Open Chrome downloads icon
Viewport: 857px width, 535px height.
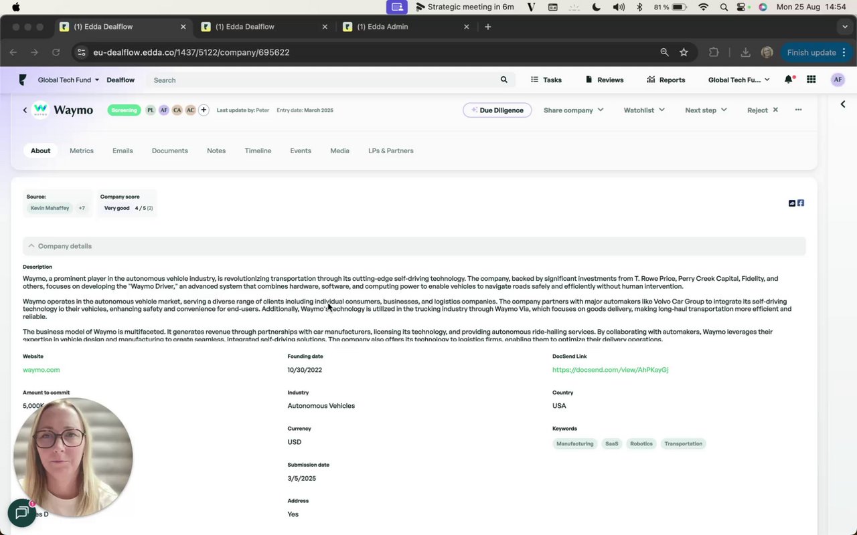745,52
